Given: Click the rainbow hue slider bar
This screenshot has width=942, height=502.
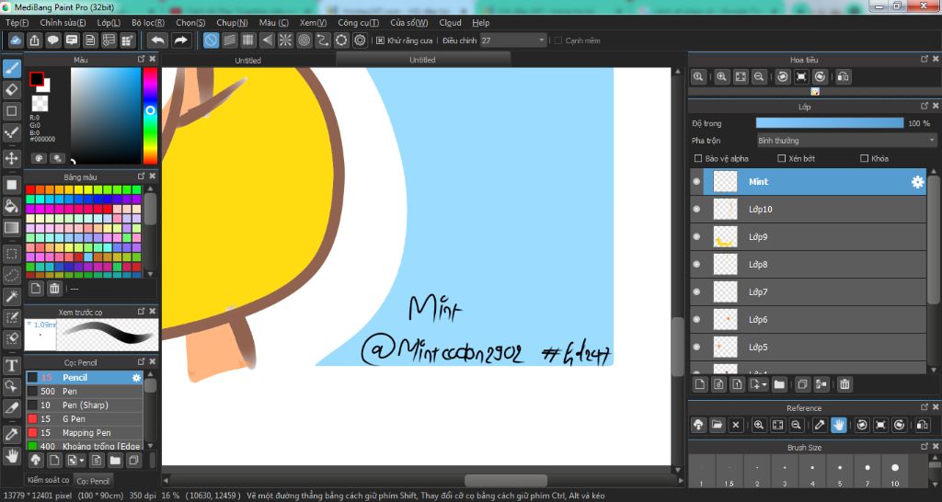Looking at the screenshot, I should 150,115.
